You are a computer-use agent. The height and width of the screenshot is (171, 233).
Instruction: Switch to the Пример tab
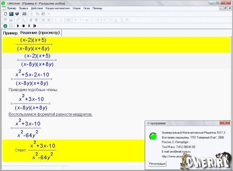pyautogui.click(x=10, y=33)
